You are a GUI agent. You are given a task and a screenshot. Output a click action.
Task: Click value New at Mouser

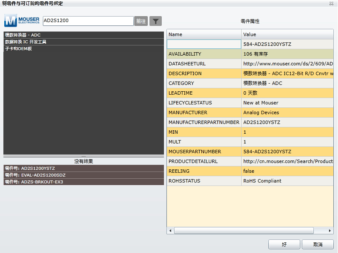(x=261, y=103)
